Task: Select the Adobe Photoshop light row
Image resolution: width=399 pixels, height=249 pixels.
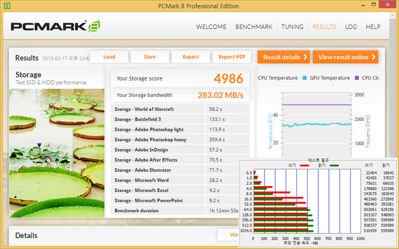Action: pos(180,130)
